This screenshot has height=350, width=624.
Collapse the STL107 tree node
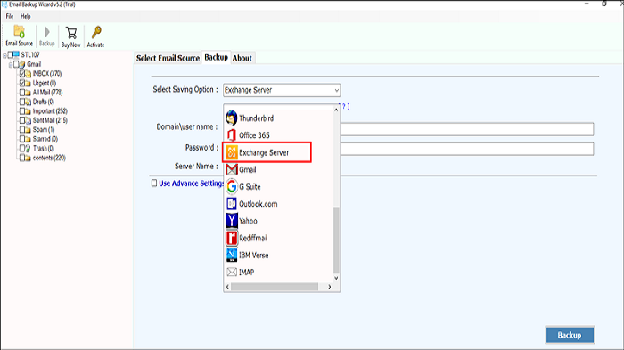pos(4,55)
